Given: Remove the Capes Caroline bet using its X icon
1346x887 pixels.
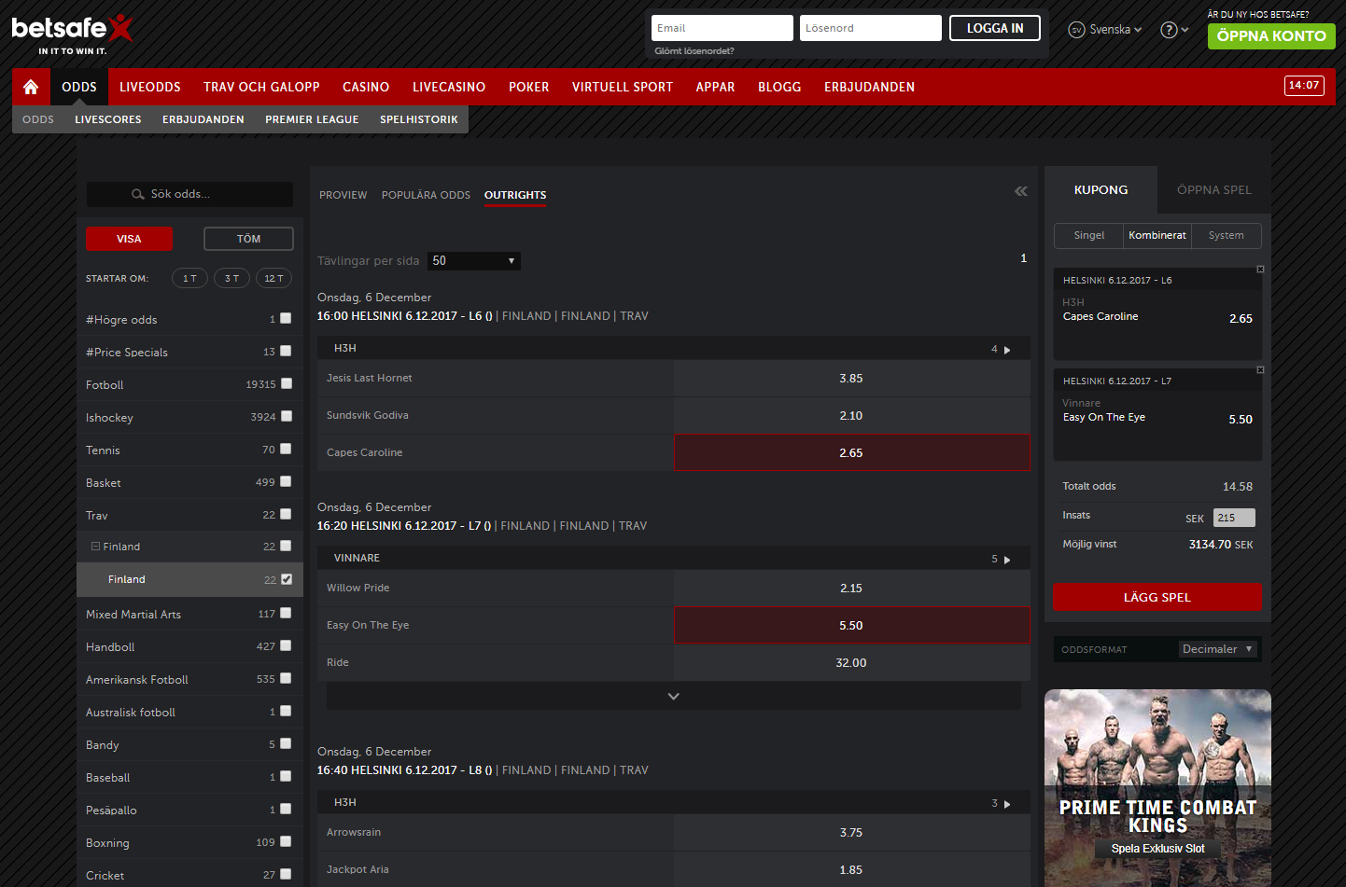Looking at the screenshot, I should 1259,270.
